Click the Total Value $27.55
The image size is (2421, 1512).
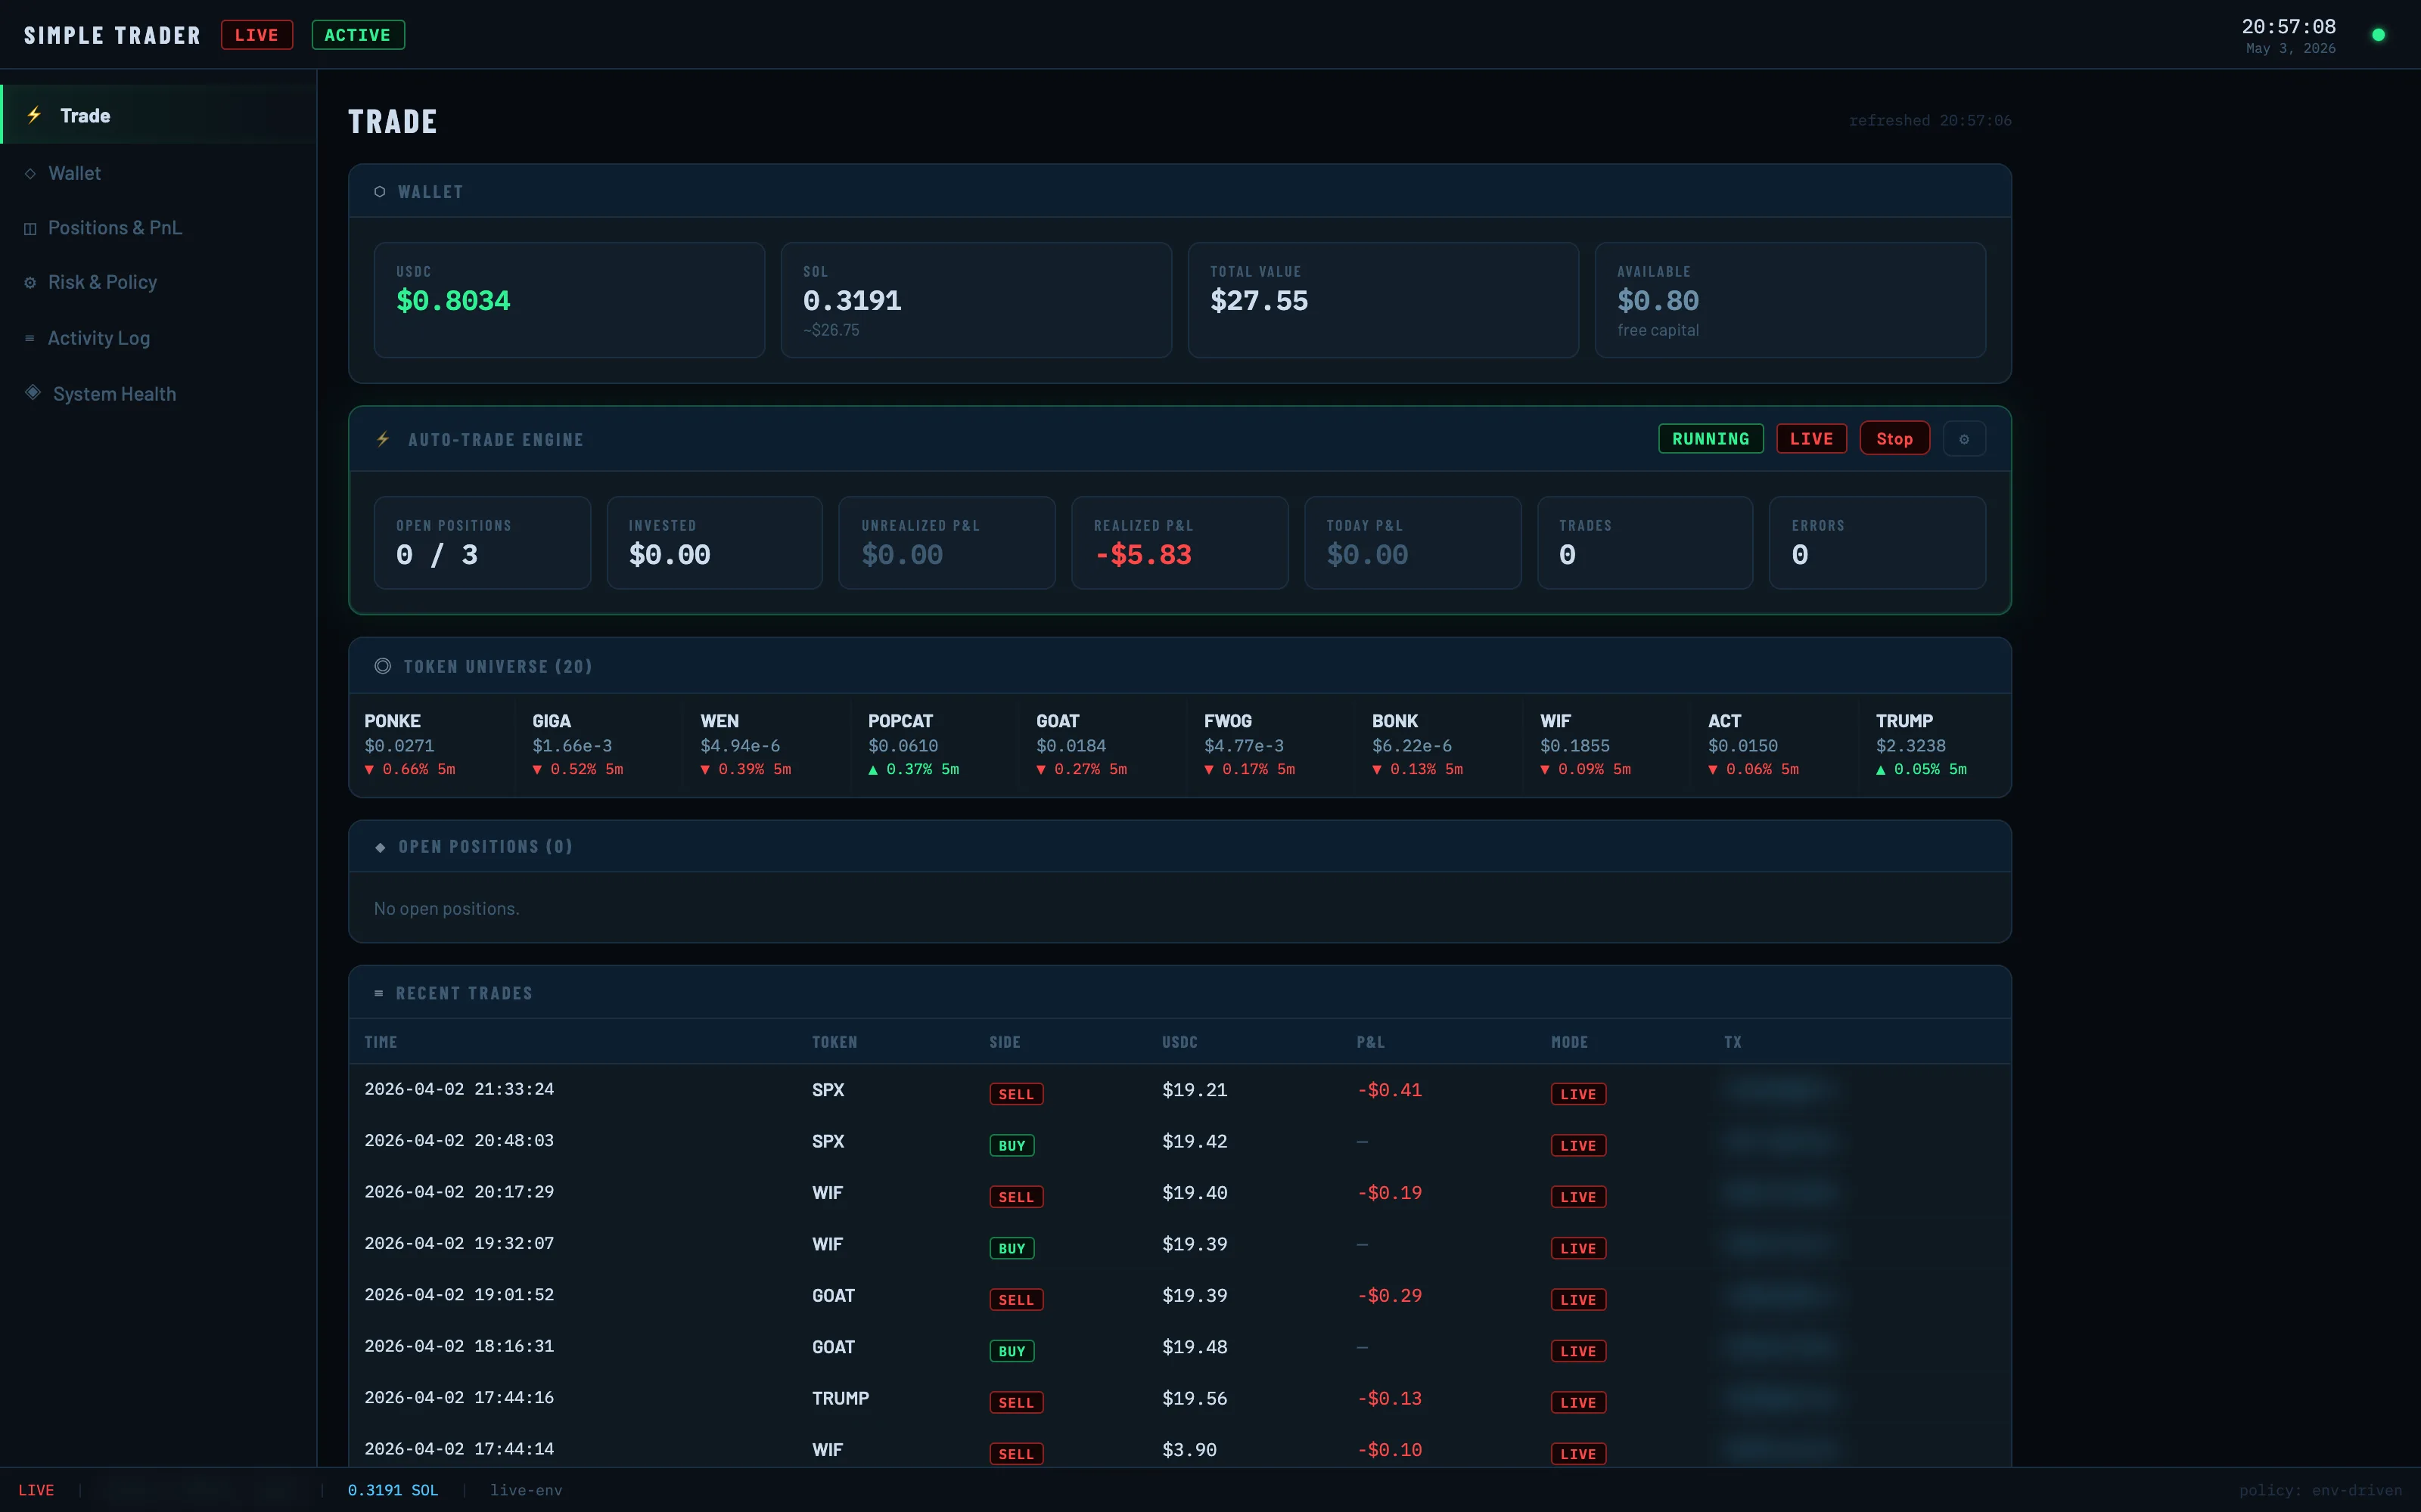1260,301
